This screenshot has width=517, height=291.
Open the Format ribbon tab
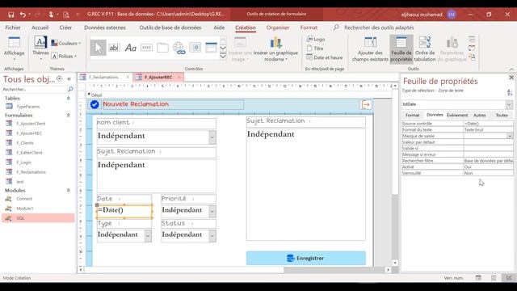click(309, 27)
